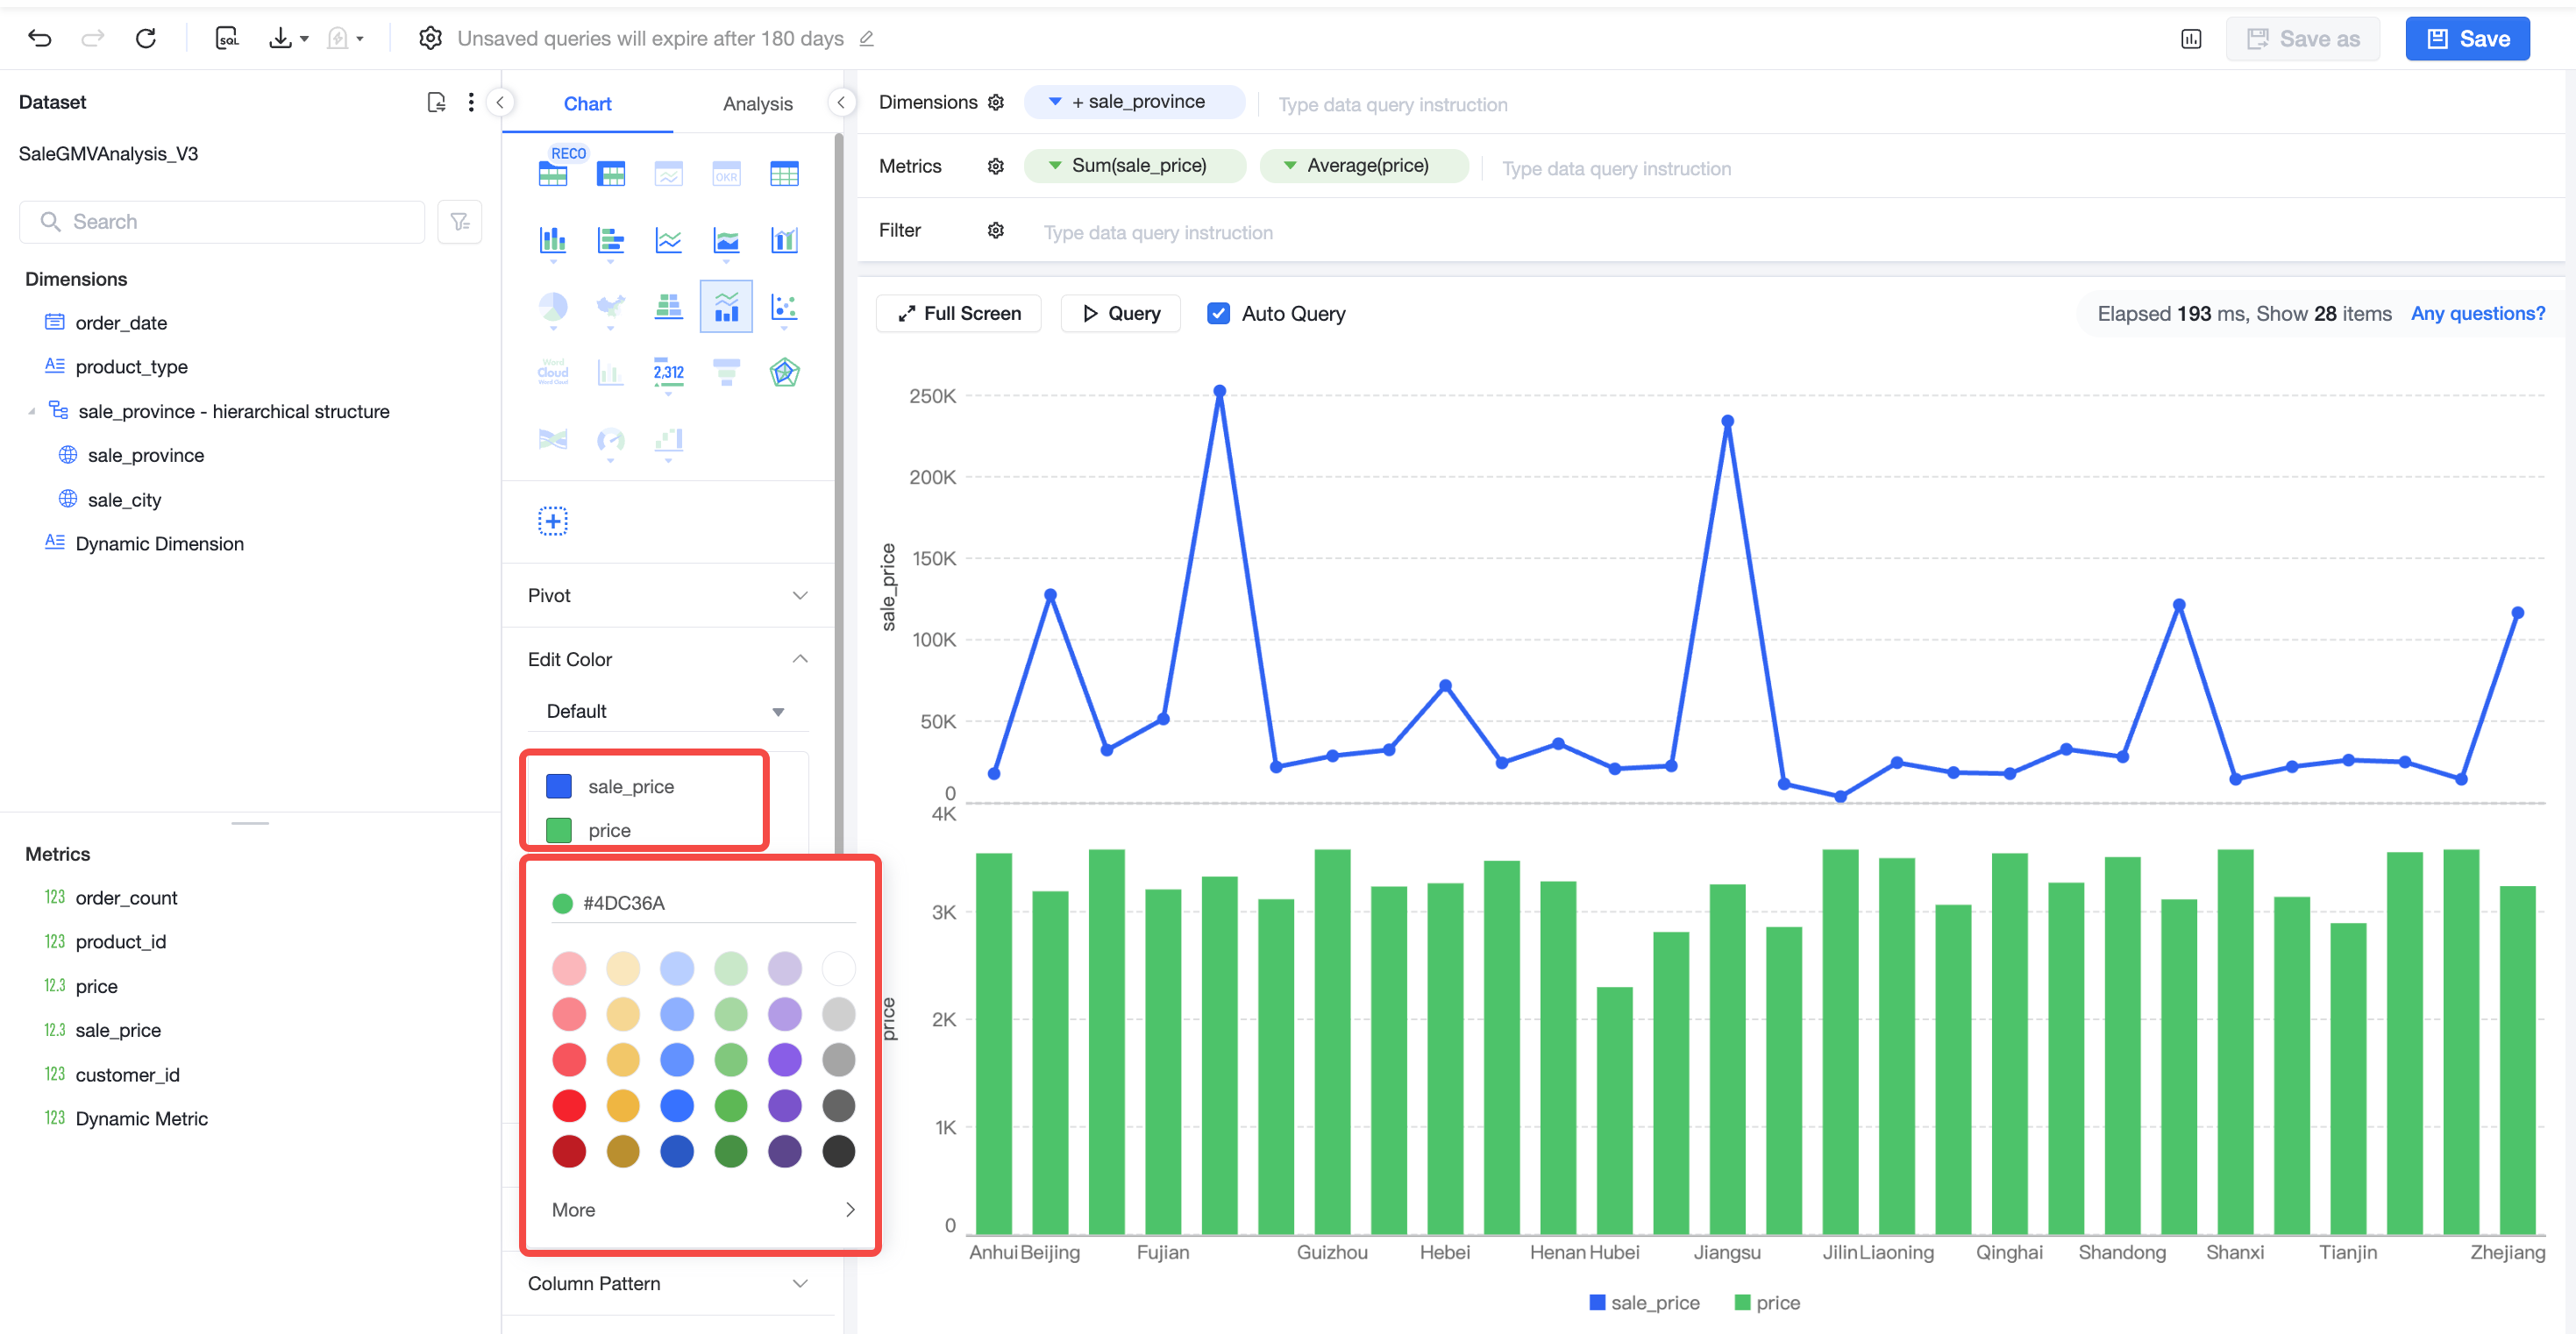Open the Dimensions settings gear
The width and height of the screenshot is (2576, 1334).
click(x=996, y=102)
